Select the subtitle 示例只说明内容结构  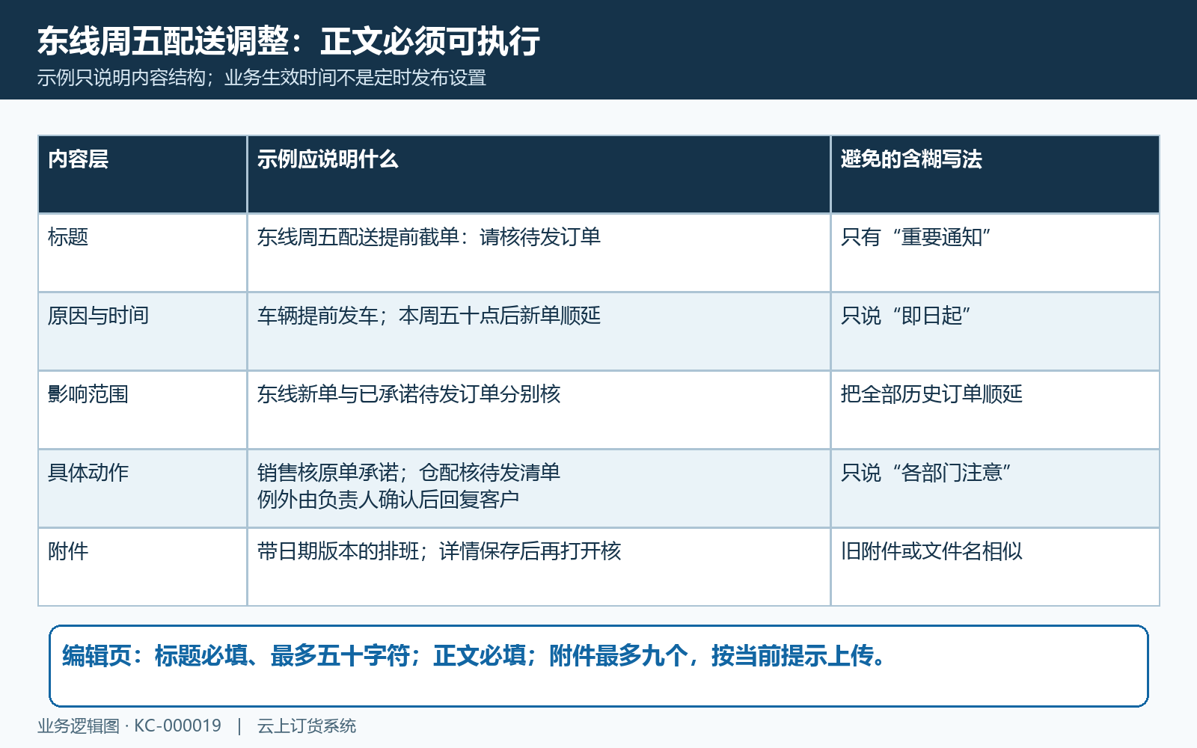pyautogui.click(x=121, y=78)
